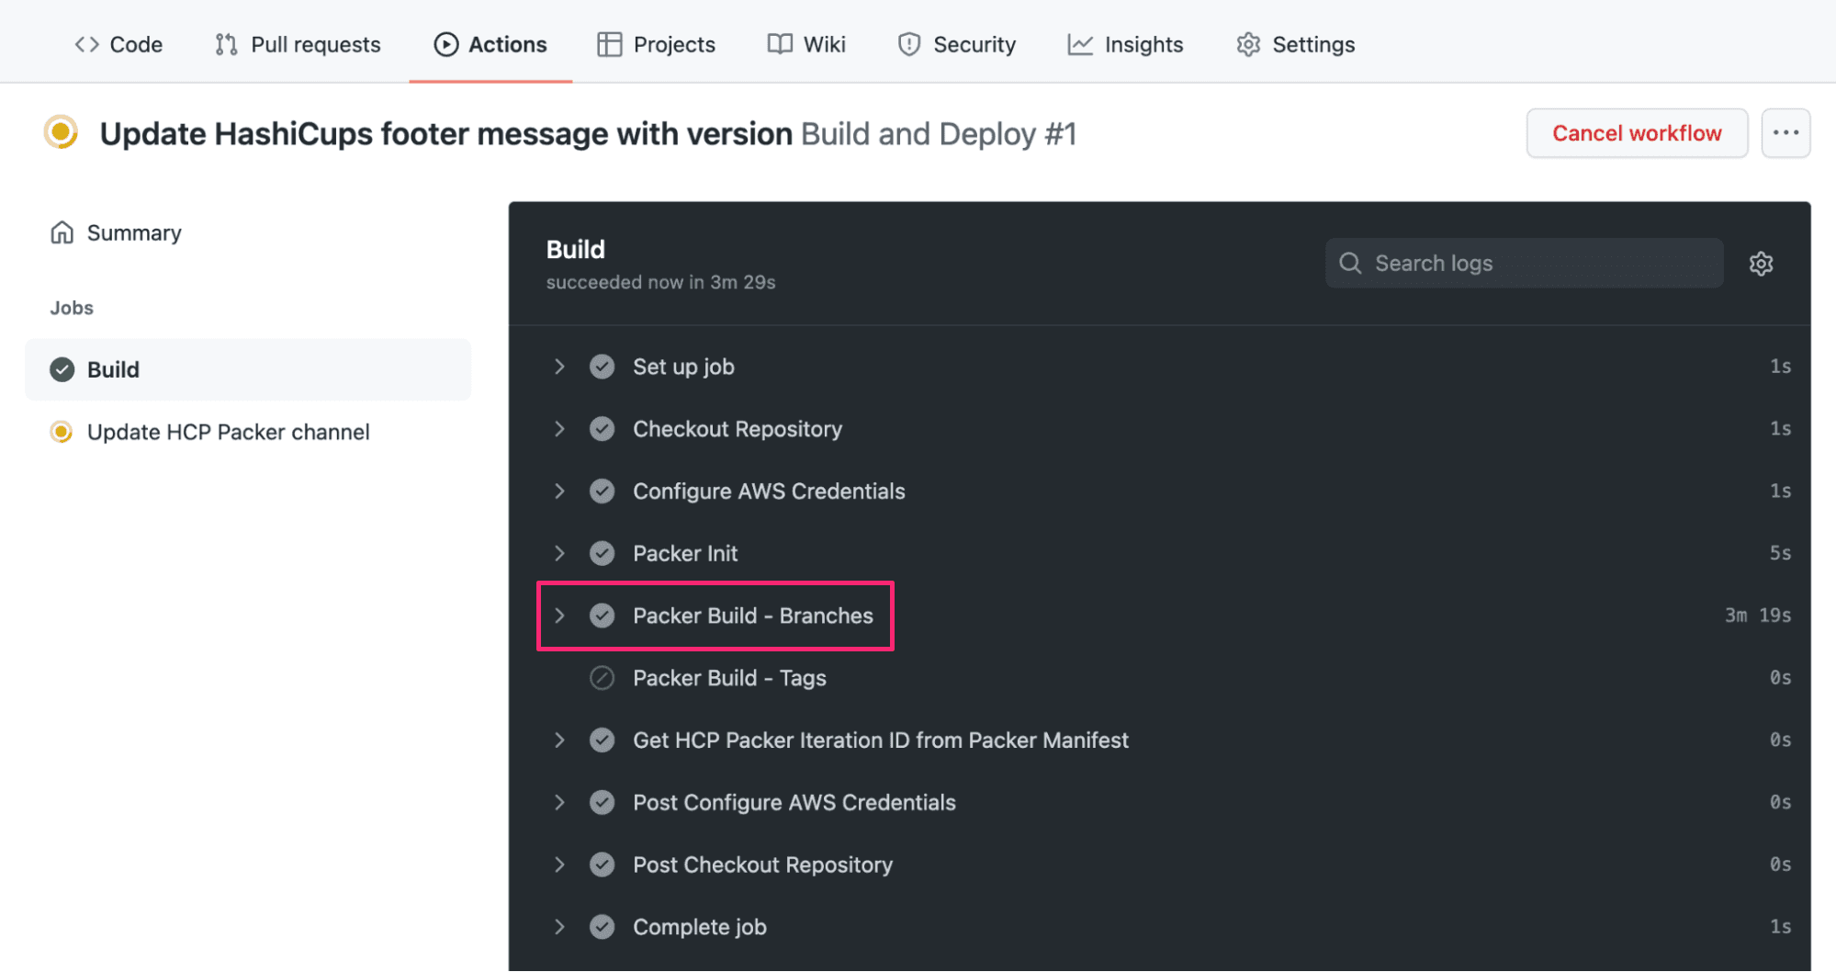The height and width of the screenshot is (972, 1836).
Task: Click the Post Configure AWS Credentials checkmark
Action: tap(602, 802)
